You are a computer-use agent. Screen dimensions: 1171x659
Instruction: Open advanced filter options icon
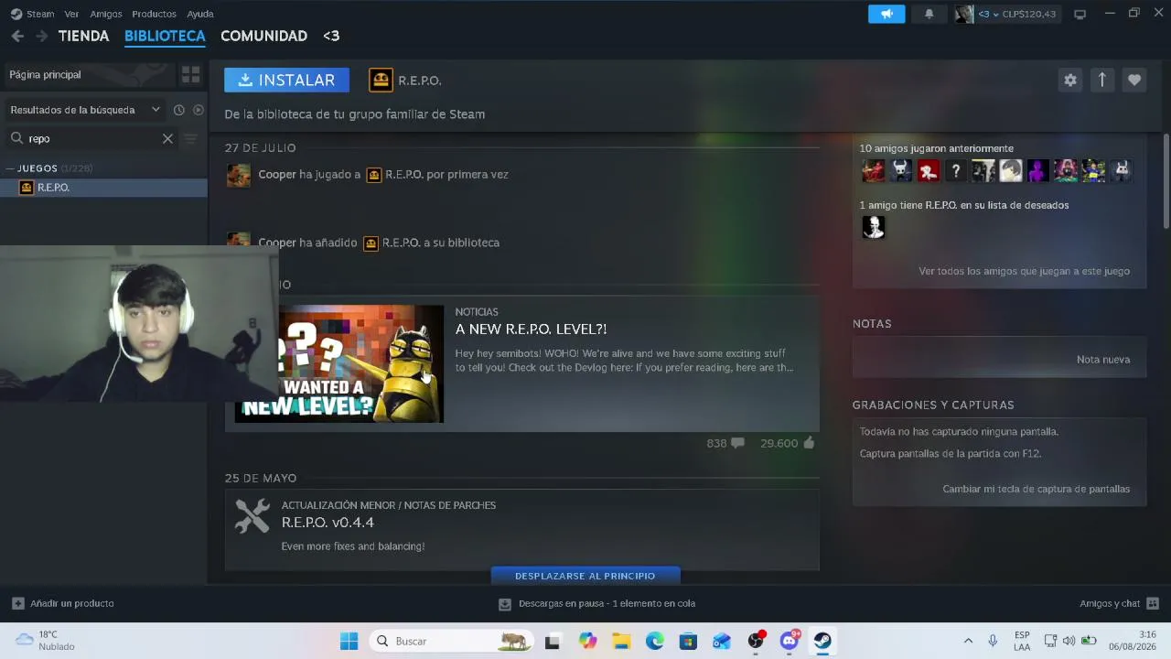tap(190, 138)
